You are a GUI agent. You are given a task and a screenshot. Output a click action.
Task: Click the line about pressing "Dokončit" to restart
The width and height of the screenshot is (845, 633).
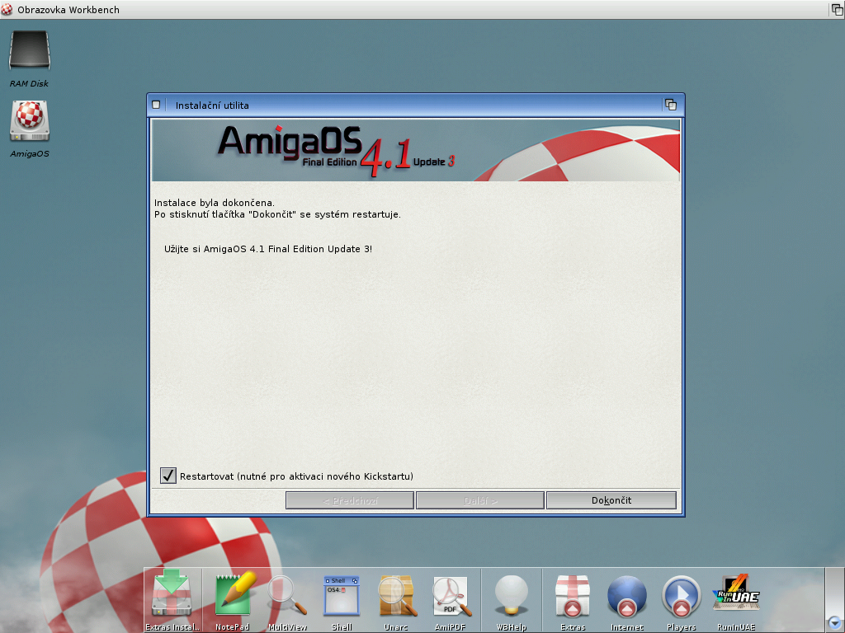pos(277,214)
